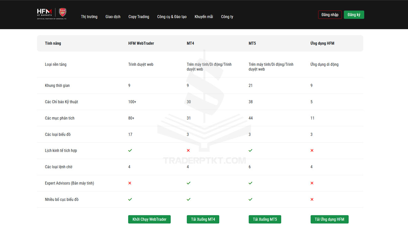408x229 pixels.
Task: Click the Các loại biểu đồ row label
Action: click(58, 135)
